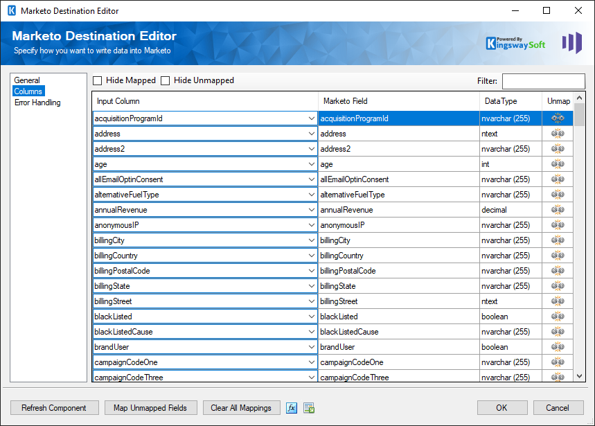Expand the billingStreet input column dropdown
Screen dimensions: 595x426
(x=311, y=301)
